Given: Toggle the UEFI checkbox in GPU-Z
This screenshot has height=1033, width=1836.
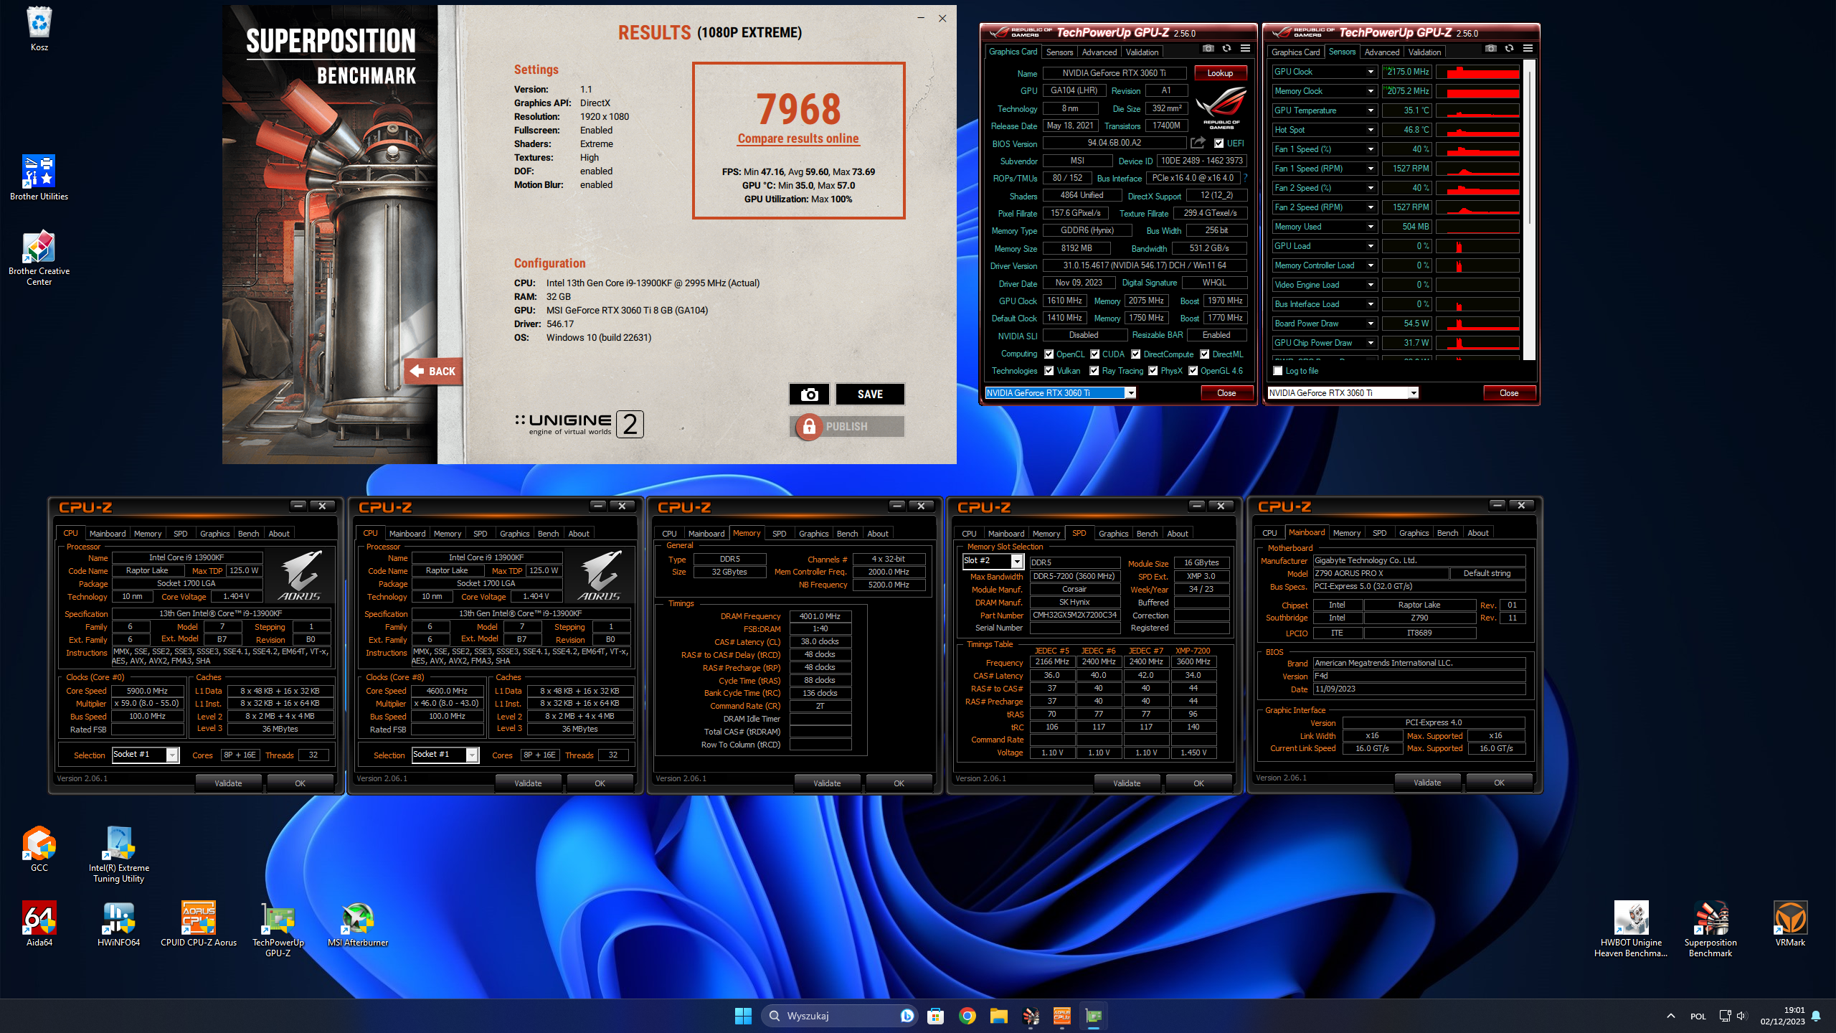Looking at the screenshot, I should coord(1219,143).
